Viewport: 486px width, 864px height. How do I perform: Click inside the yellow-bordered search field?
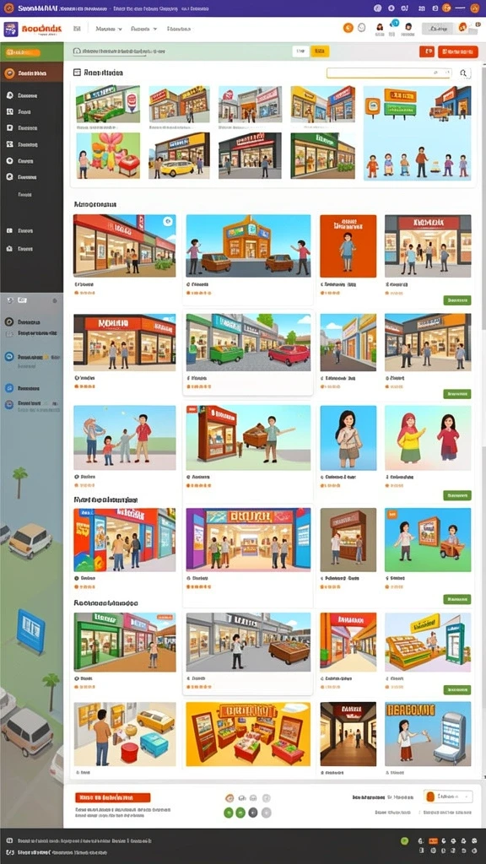(389, 73)
